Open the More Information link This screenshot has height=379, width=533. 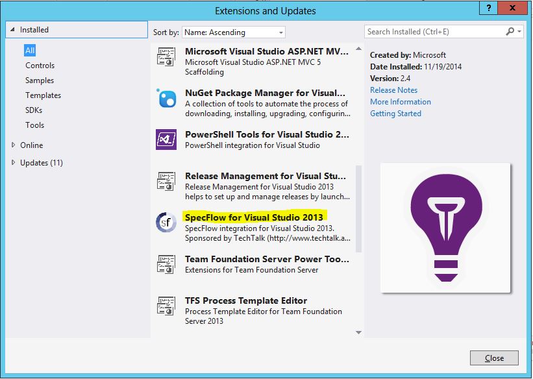coord(401,102)
